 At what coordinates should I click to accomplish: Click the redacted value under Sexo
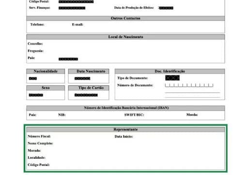36,95
